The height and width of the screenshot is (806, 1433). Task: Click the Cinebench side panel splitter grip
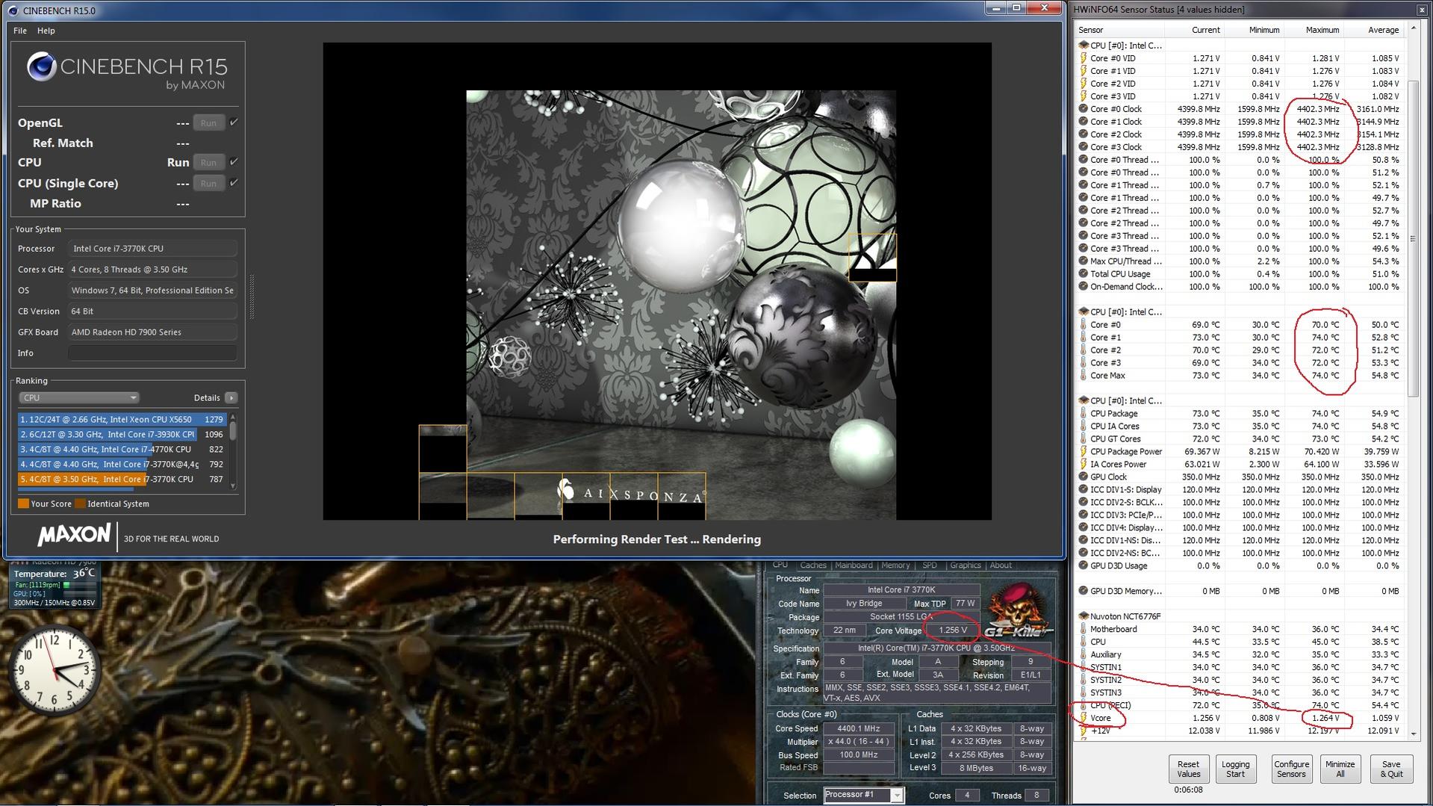click(x=252, y=297)
